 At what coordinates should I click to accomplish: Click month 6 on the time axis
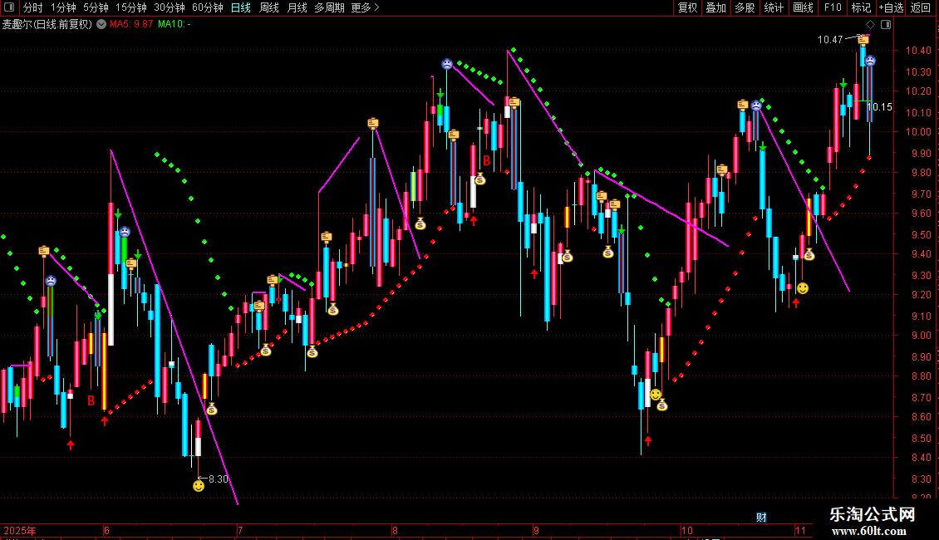coord(106,530)
